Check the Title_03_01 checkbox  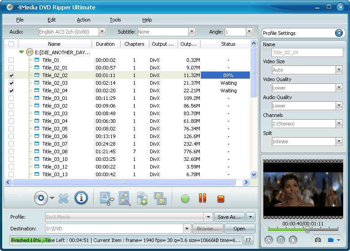(11, 98)
